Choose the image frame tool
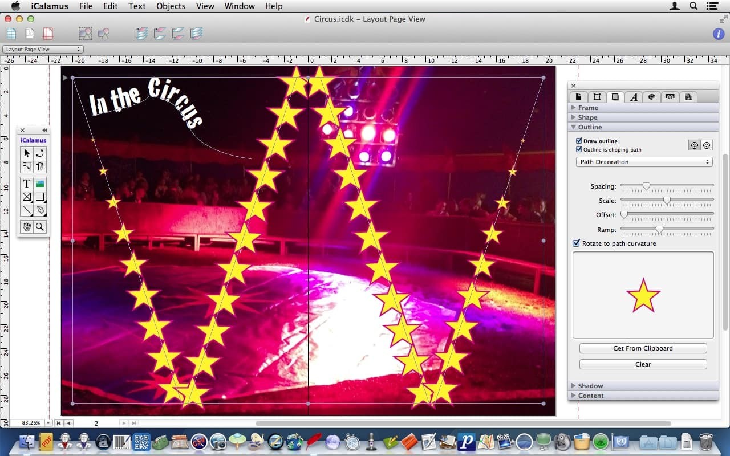 [x=40, y=184]
